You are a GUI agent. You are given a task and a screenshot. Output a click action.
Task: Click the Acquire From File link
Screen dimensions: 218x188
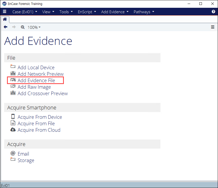36,123
